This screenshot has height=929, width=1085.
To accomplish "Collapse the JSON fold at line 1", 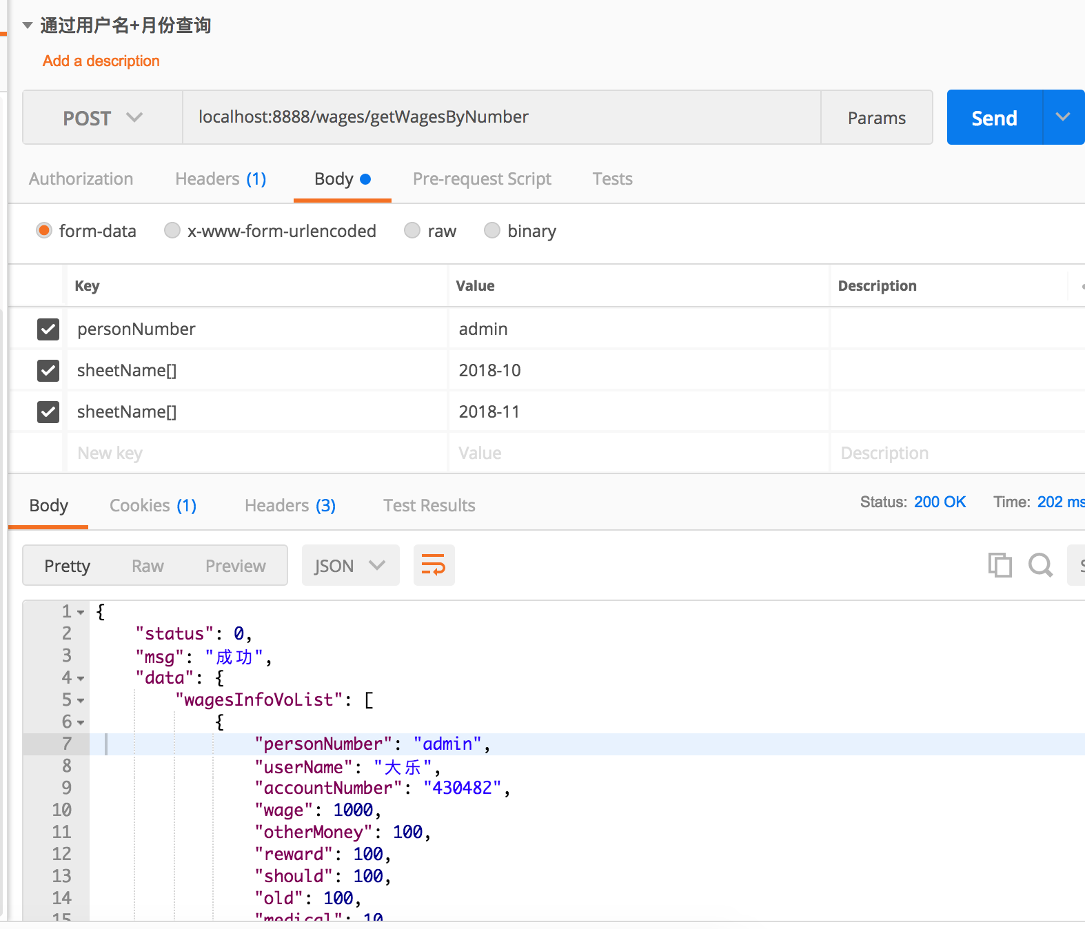I will tap(81, 612).
